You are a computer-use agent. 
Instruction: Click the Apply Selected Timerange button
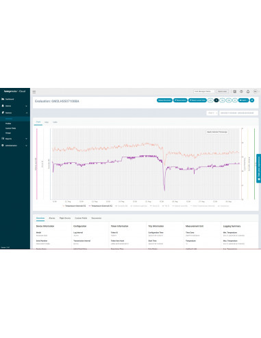(217, 132)
